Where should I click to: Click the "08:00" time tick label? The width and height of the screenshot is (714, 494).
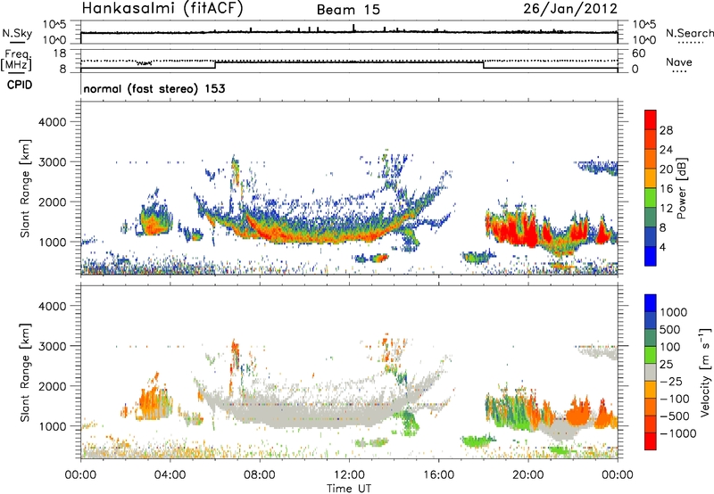[260, 475]
